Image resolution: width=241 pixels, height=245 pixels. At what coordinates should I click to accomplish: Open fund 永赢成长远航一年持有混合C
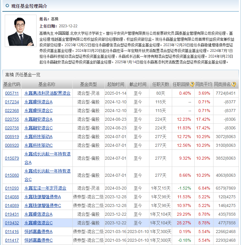(x=48, y=175)
